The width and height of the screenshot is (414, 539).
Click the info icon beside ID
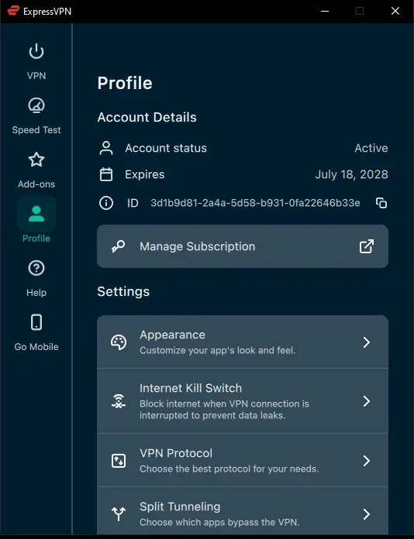[106, 203]
